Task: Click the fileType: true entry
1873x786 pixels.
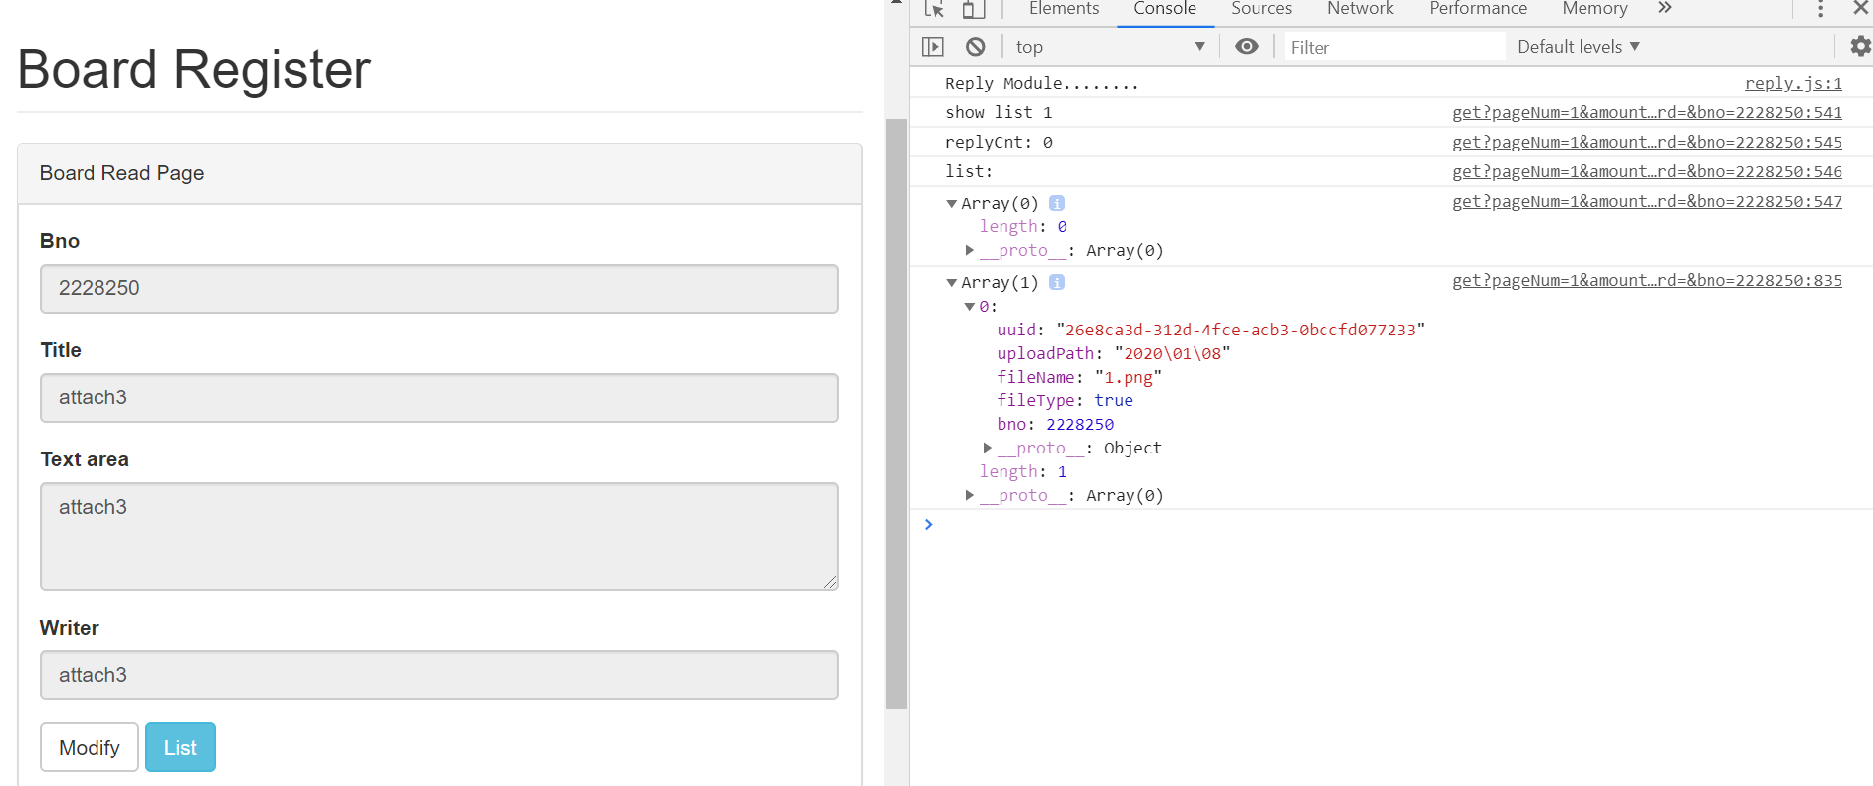Action: 1065,400
